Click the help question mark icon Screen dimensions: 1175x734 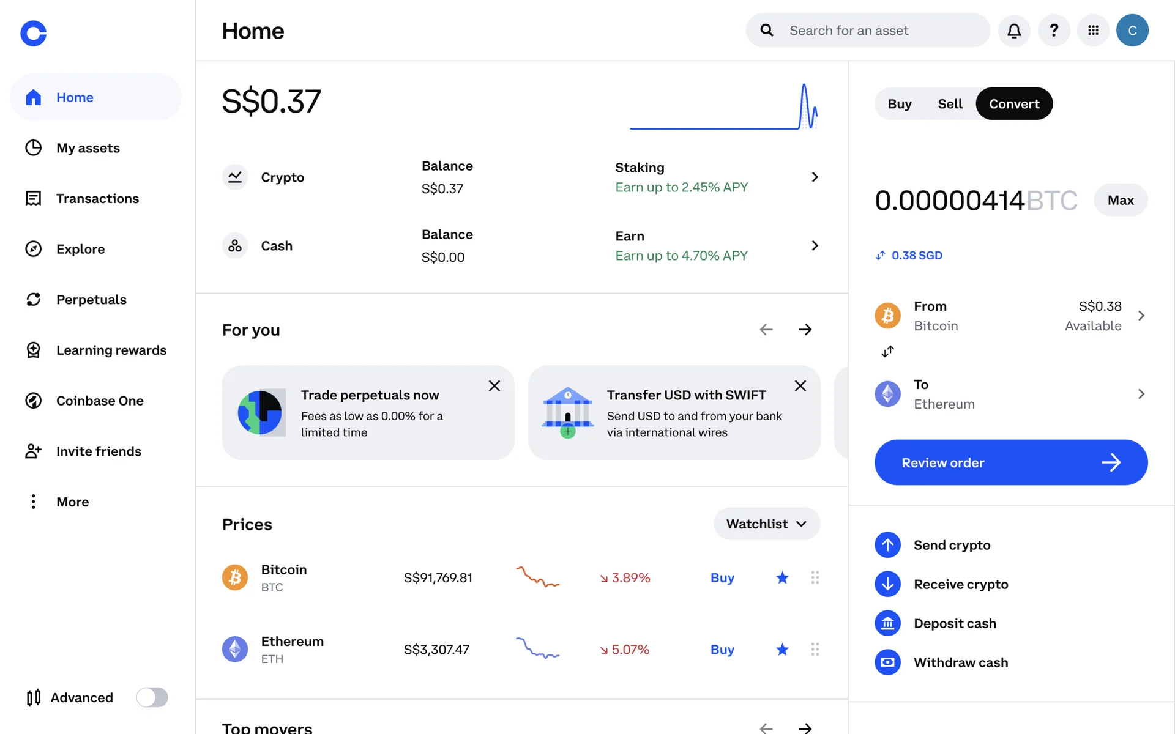point(1054,31)
